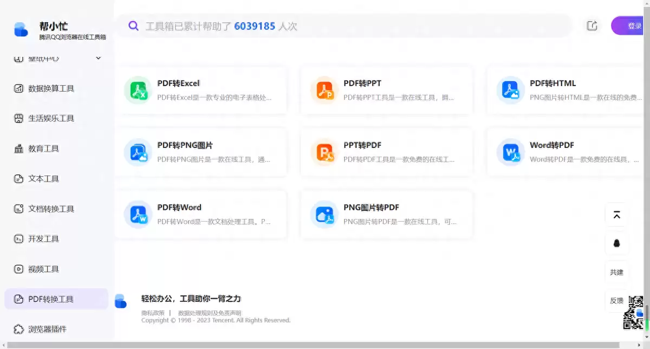Click the lamp icon on the right
Screen dimensions: 650x349
coord(616,243)
